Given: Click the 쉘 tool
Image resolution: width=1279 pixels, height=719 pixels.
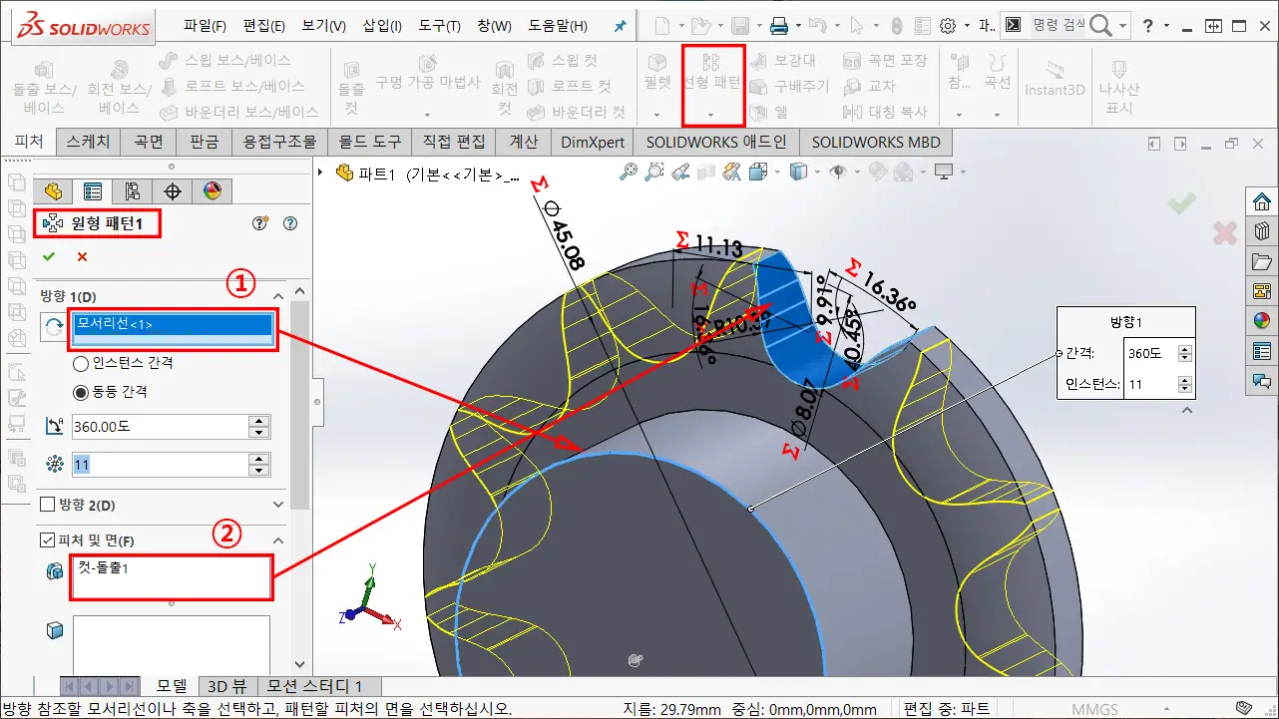Looking at the screenshot, I should point(769,112).
